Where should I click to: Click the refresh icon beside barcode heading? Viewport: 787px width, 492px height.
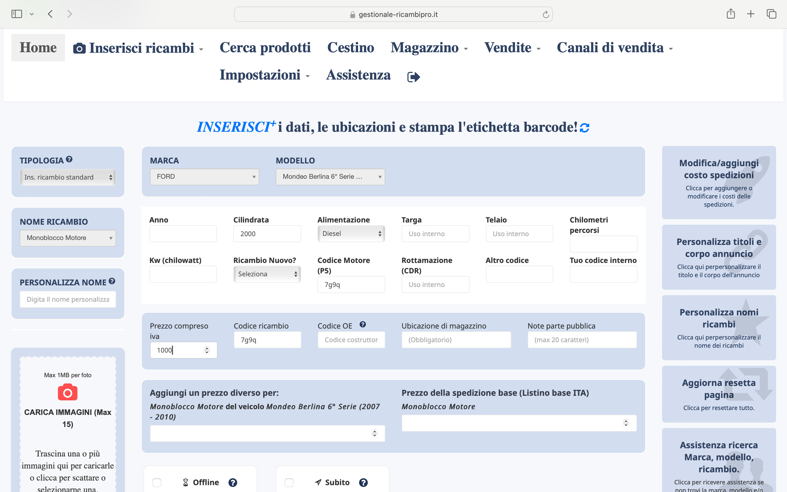(585, 128)
